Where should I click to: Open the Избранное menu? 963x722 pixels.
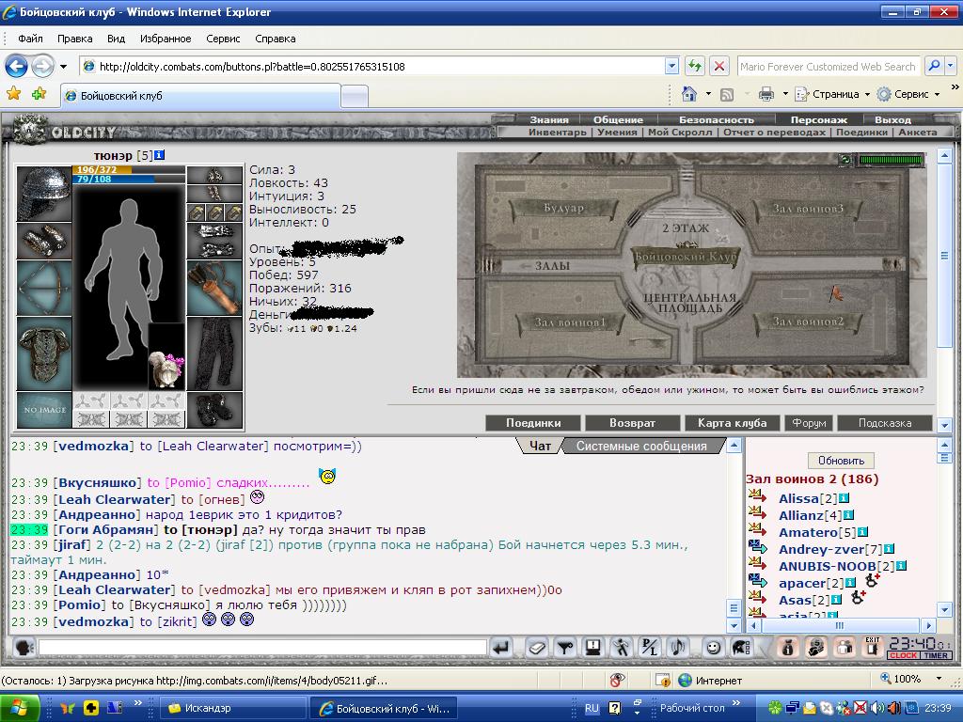click(x=166, y=39)
